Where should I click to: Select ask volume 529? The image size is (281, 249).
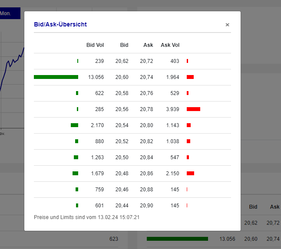[x=175, y=93]
